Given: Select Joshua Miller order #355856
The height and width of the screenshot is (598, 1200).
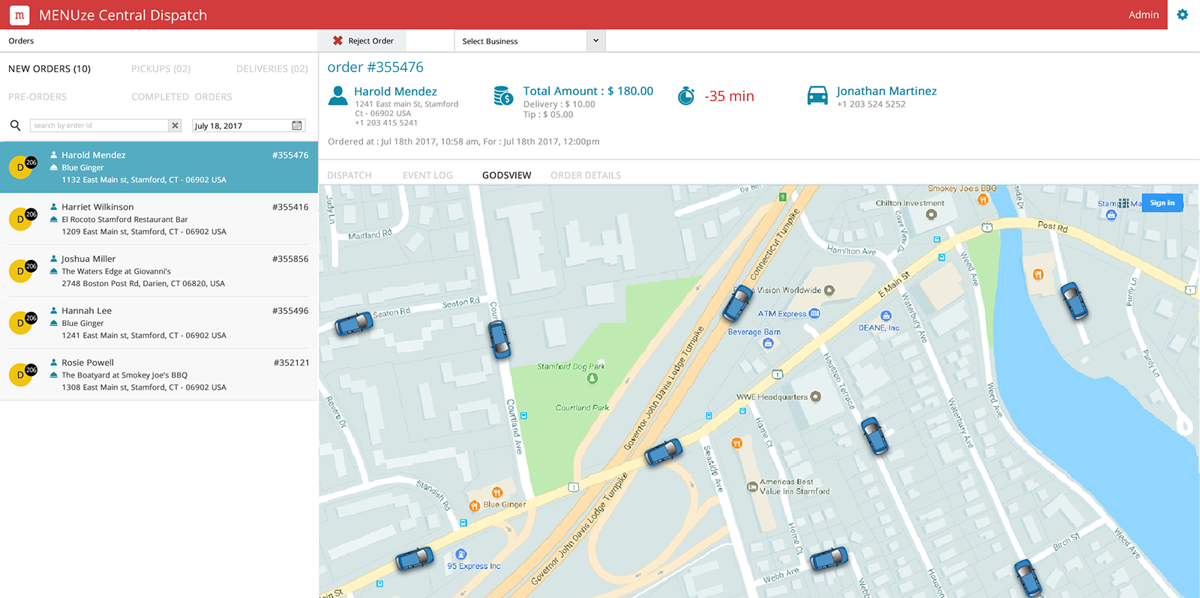Looking at the screenshot, I should [x=159, y=271].
